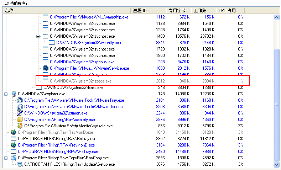281x170 pixels.
Task: Select the VMwareService.exe path text
Action: 89,68
